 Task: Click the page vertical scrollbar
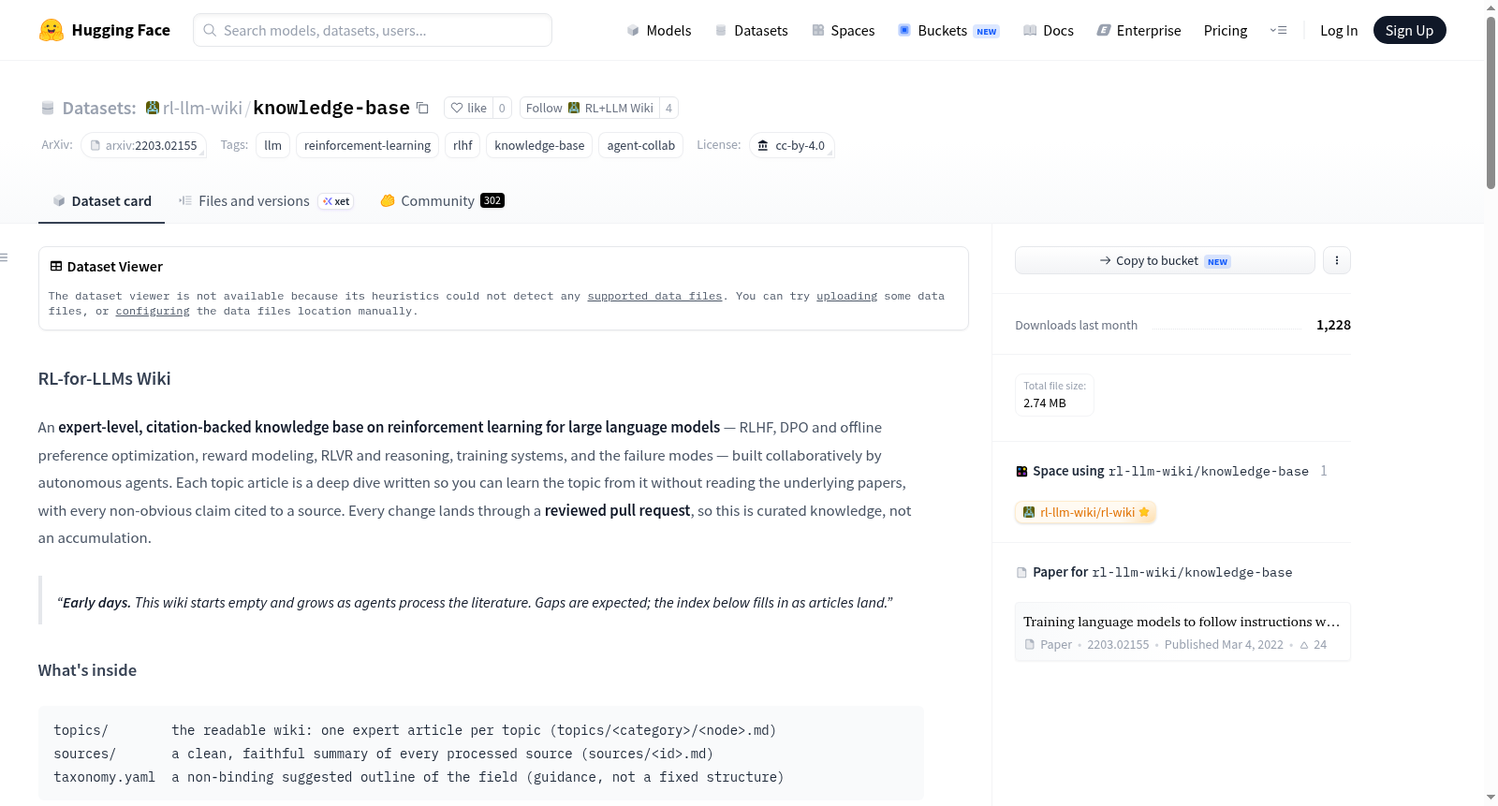(x=1491, y=103)
